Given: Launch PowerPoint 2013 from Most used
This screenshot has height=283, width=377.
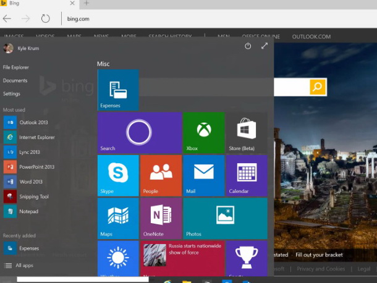Looking at the screenshot, I should 29,167.
